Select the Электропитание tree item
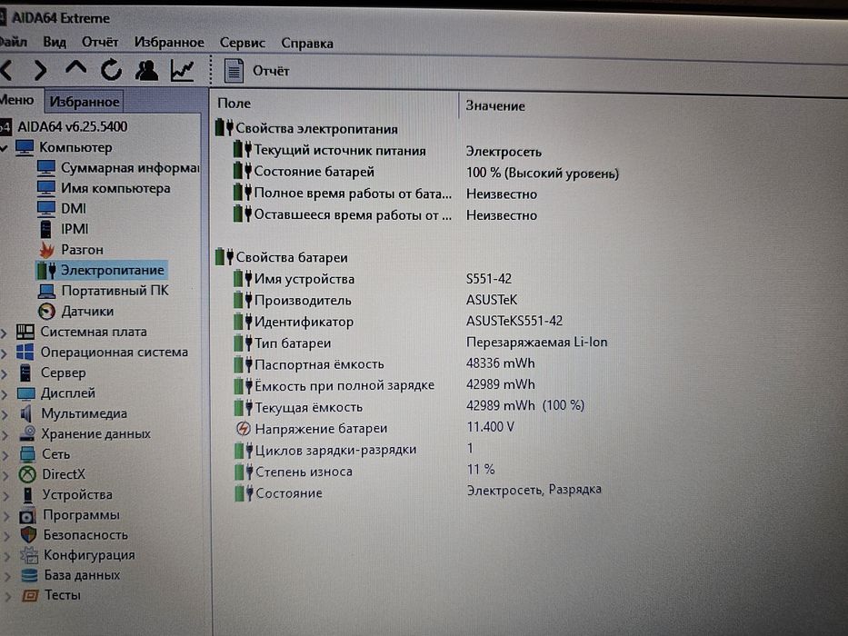 102,270
